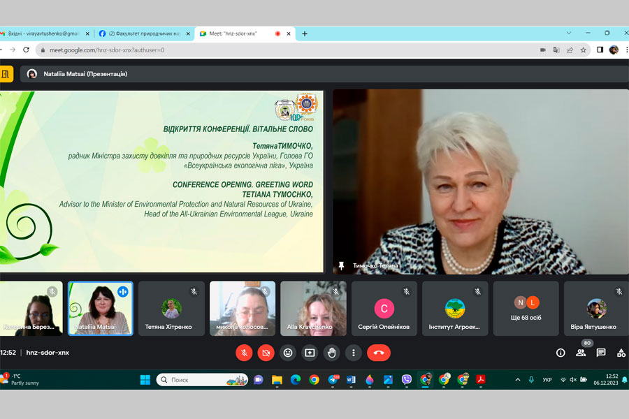Open the emoji reactions button

(x=288, y=353)
